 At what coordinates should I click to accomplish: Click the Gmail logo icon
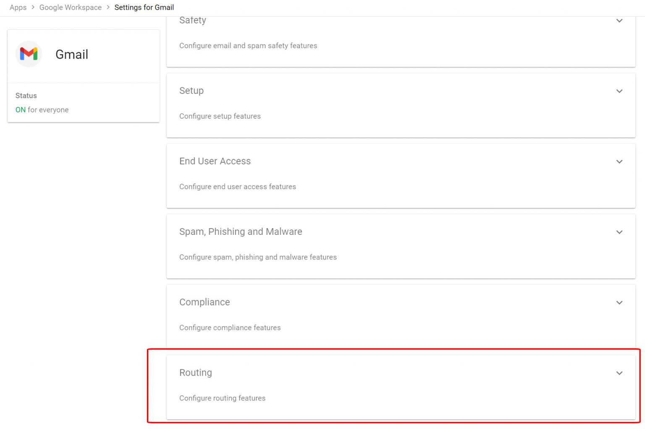(29, 54)
